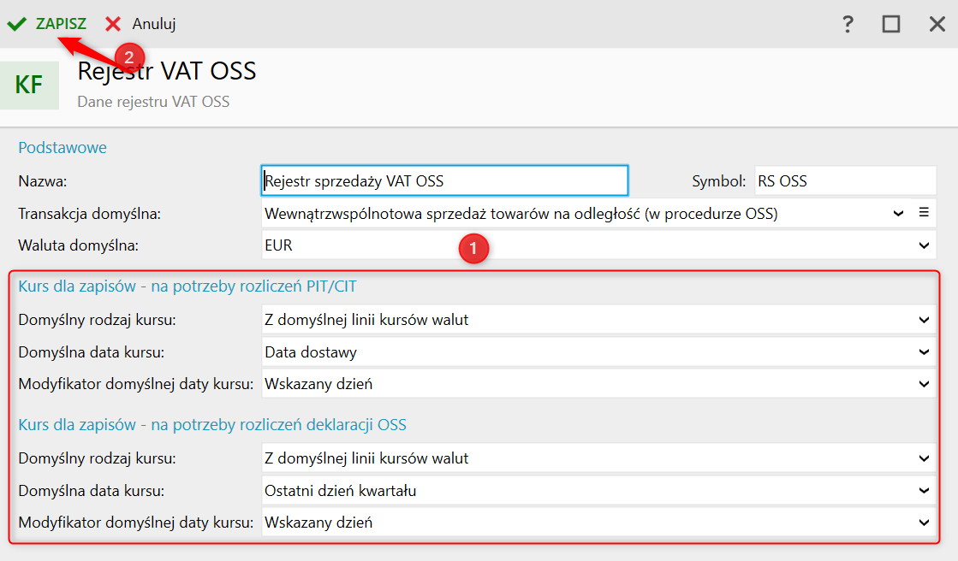This screenshot has height=561, width=958.
Task: Open the hamburger list icon beside Transakcja domyślna
Action: coord(925,213)
